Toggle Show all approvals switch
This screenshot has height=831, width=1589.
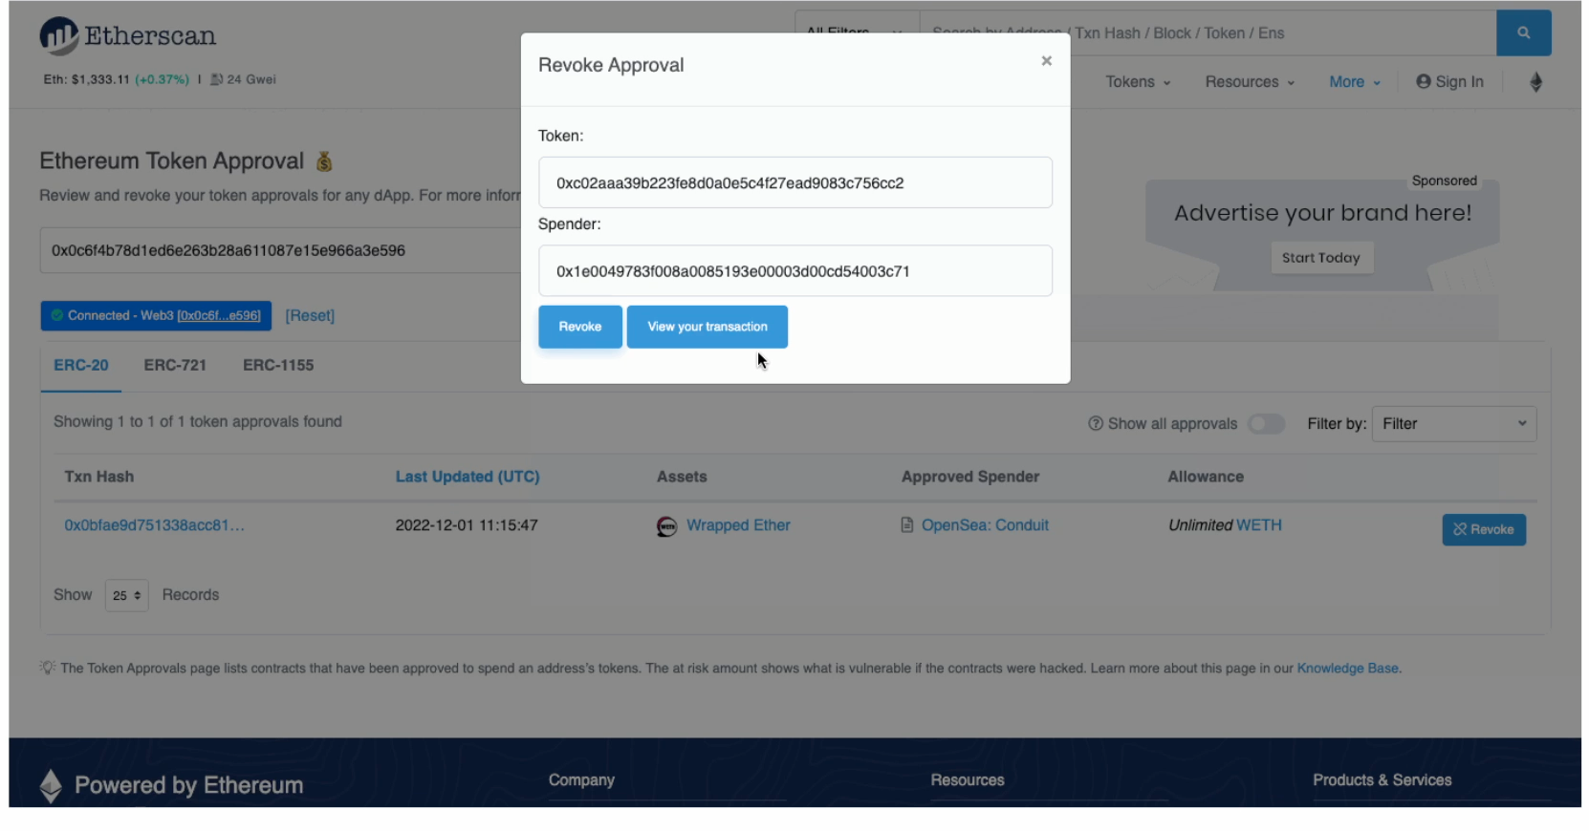point(1266,424)
